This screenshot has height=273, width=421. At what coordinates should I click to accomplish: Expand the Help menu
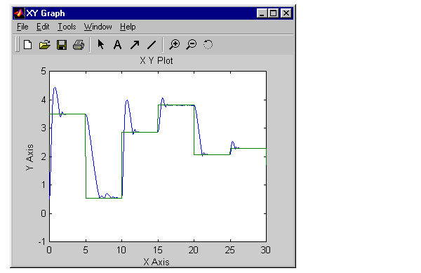click(128, 27)
